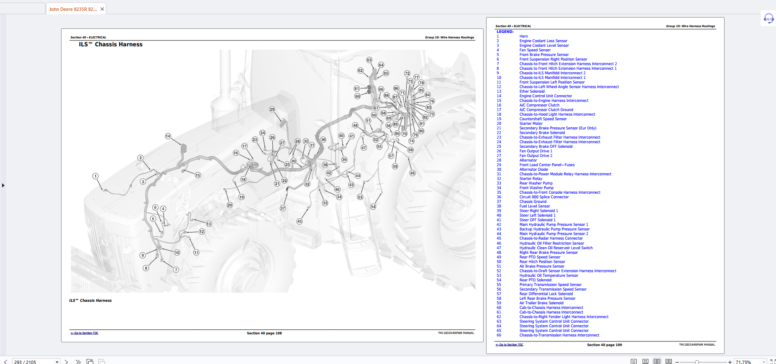Click 'Section 40 page 108' footer text

tap(264, 333)
